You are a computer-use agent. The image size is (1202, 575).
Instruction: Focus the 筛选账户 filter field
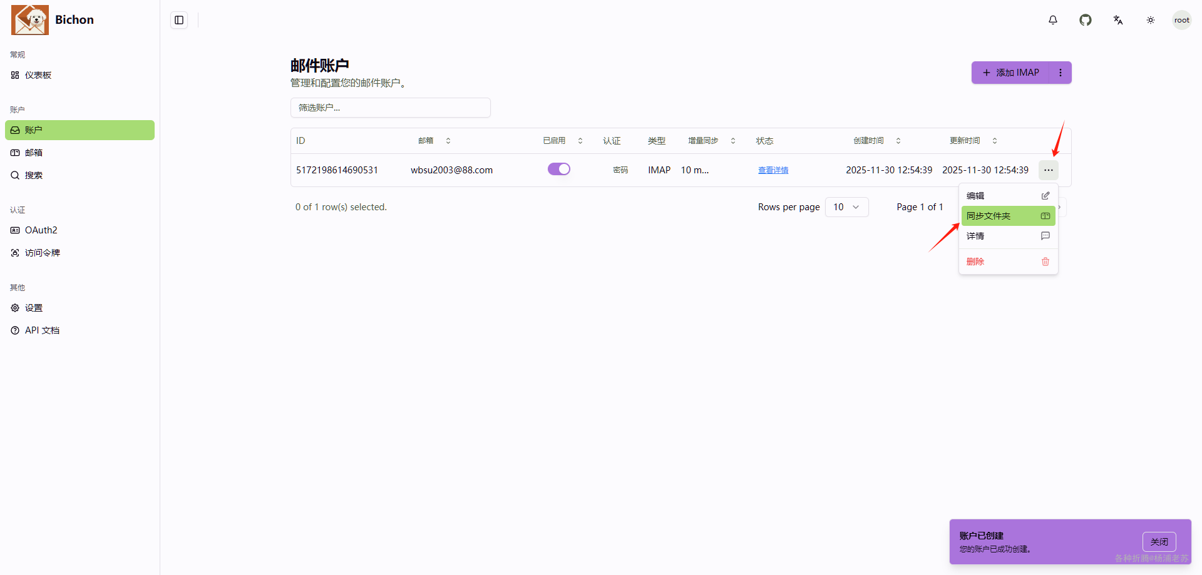click(x=391, y=108)
